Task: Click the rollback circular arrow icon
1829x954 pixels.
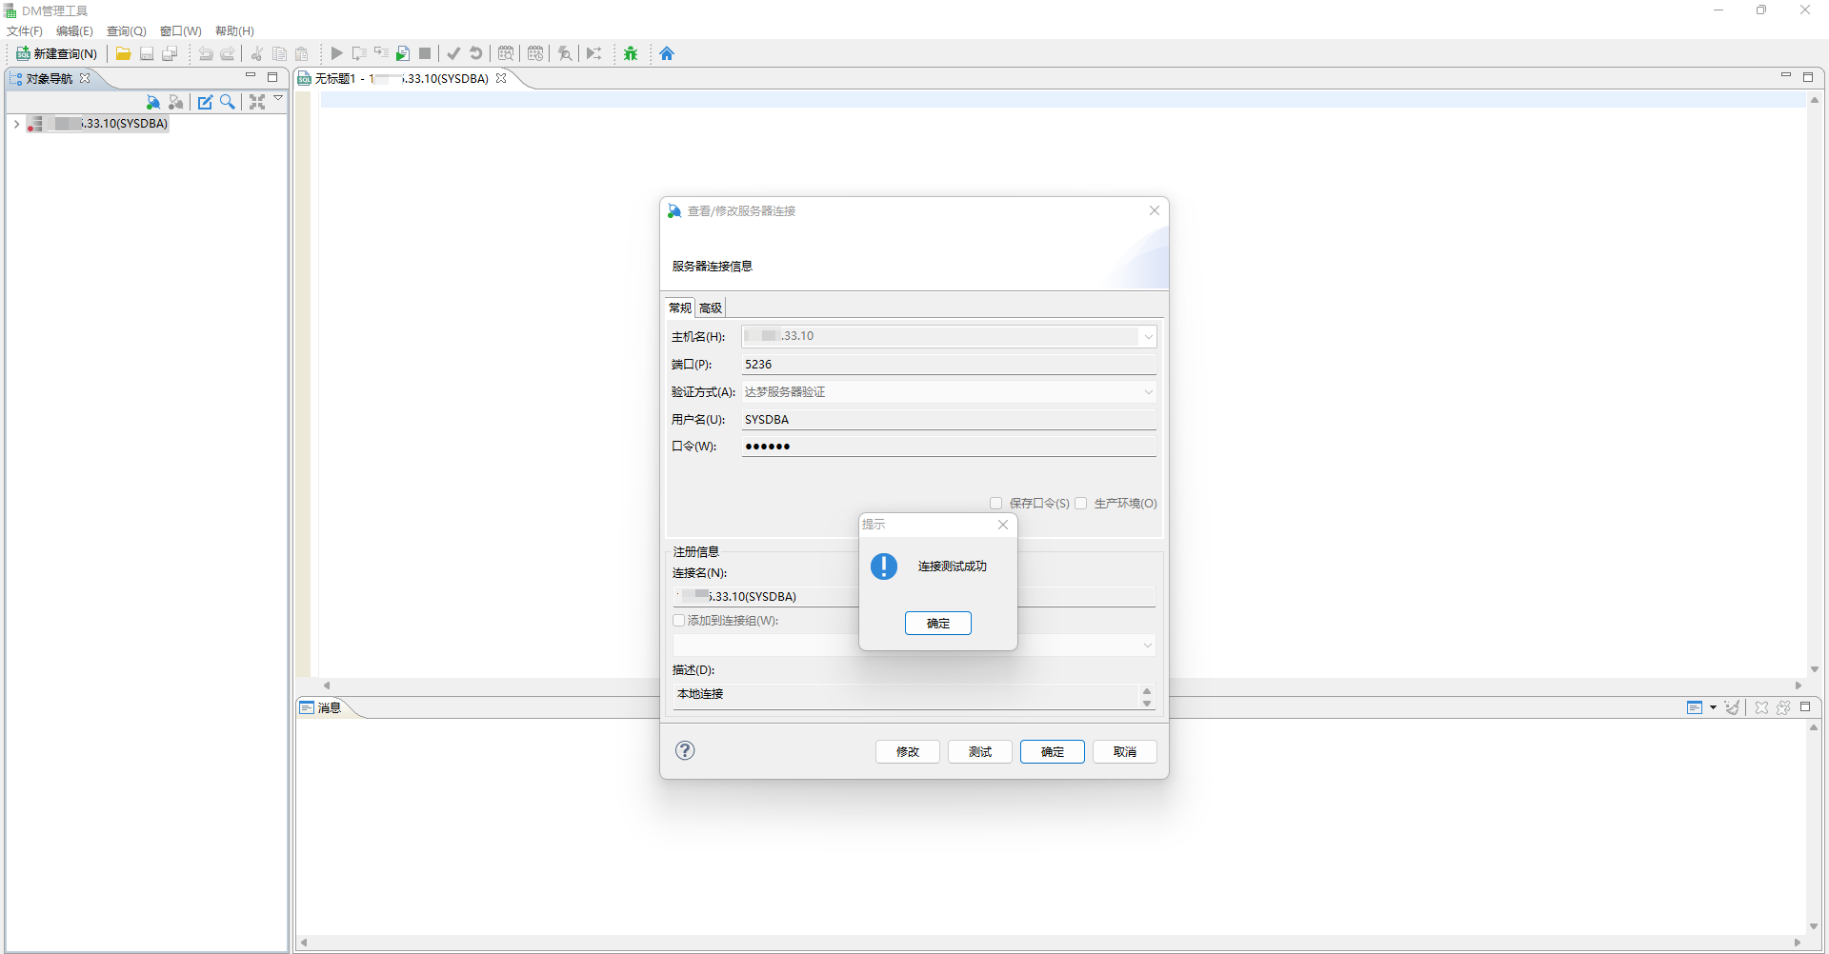Action: pyautogui.click(x=476, y=53)
